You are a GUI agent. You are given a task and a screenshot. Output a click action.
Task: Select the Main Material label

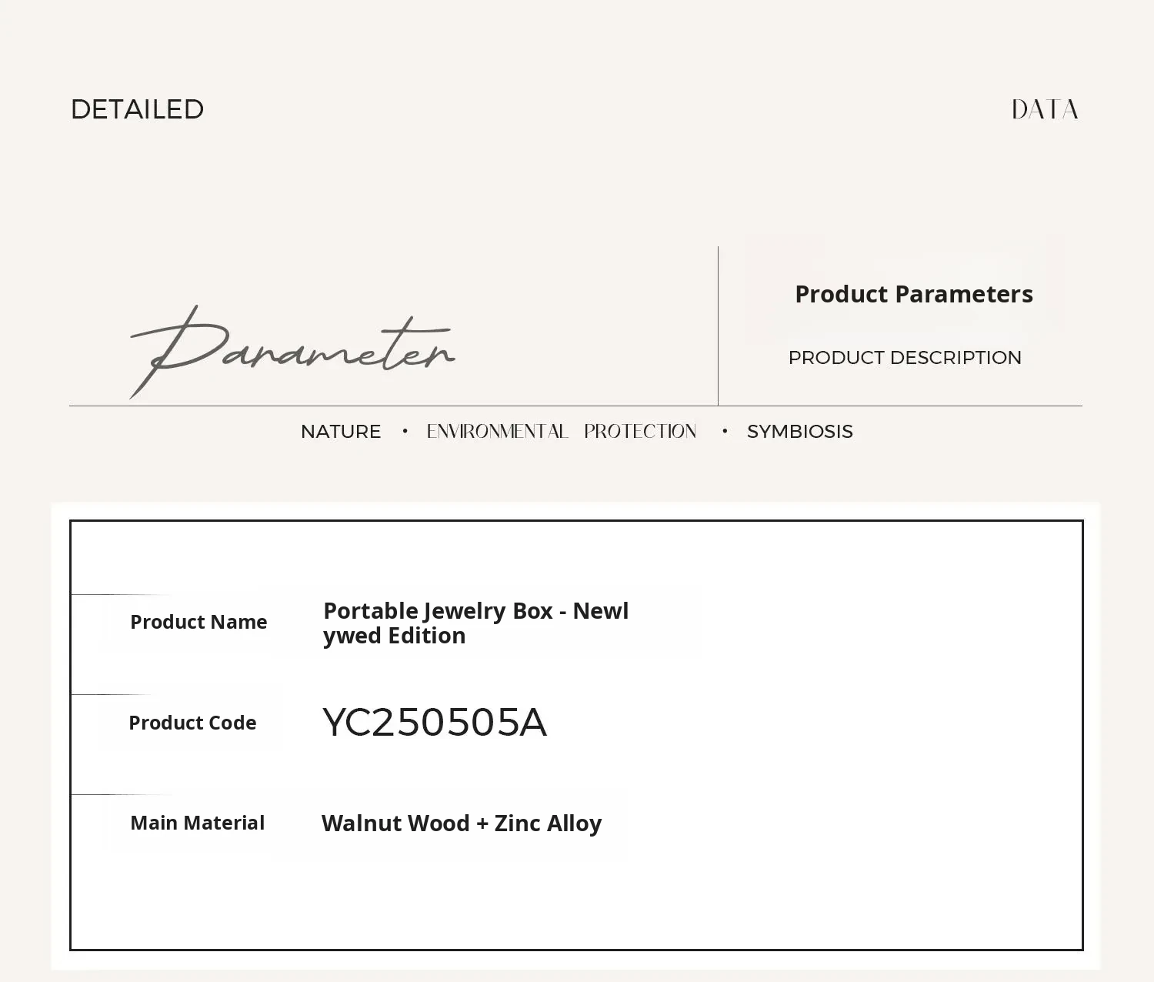(x=197, y=823)
